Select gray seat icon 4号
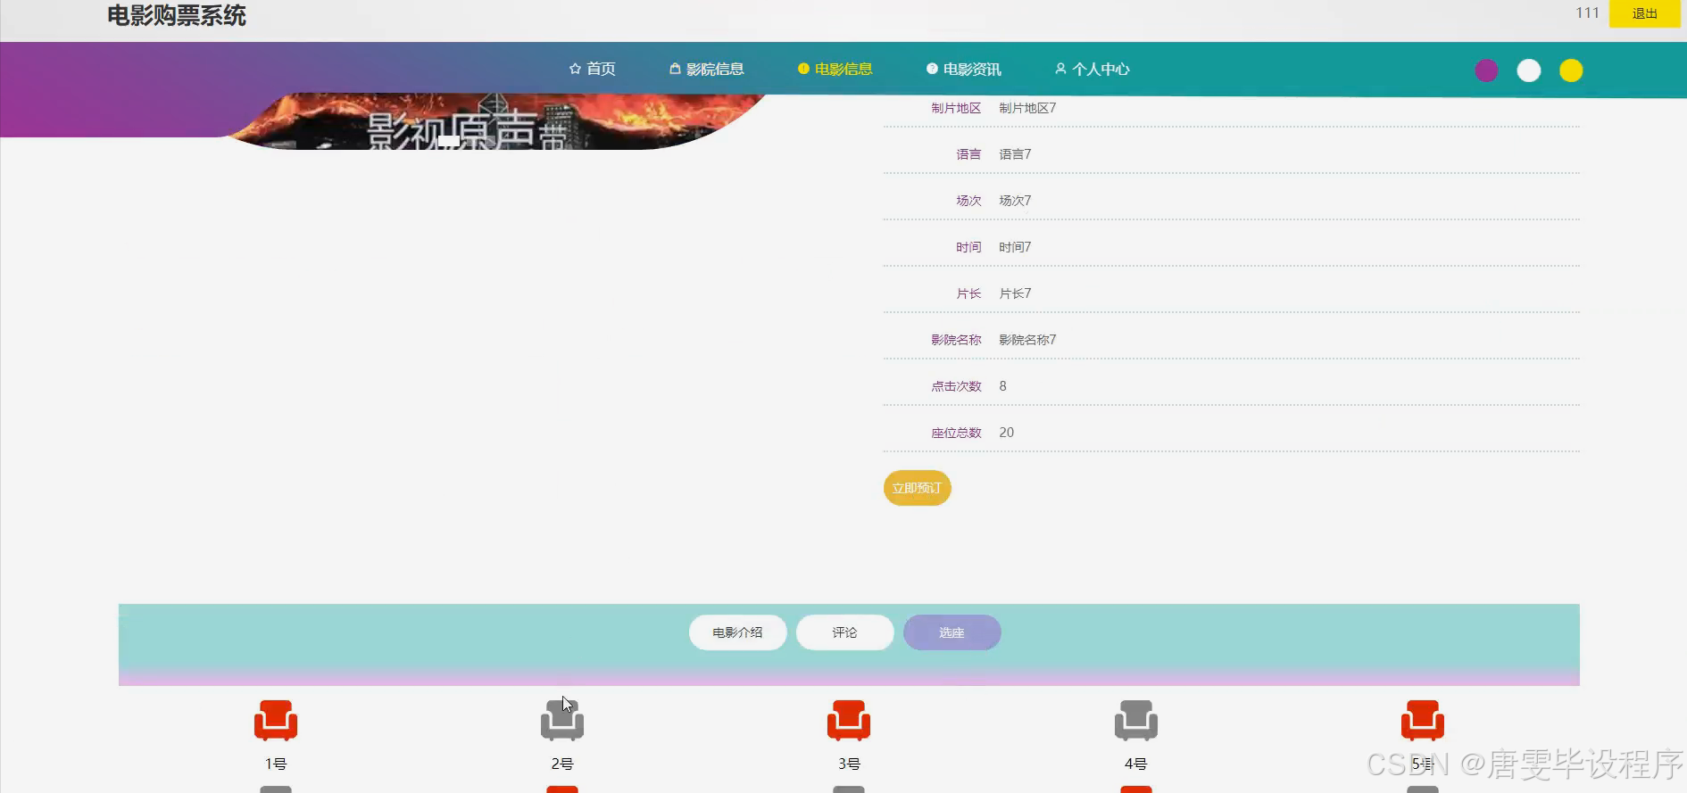The width and height of the screenshot is (1687, 793). click(1136, 721)
